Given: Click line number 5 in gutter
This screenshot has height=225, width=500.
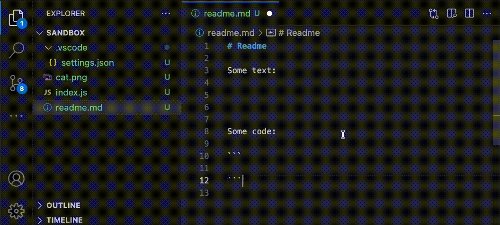Looking at the screenshot, I should (206, 95).
